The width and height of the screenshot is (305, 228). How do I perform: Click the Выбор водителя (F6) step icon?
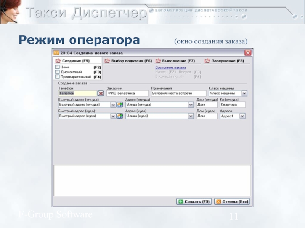(108, 61)
